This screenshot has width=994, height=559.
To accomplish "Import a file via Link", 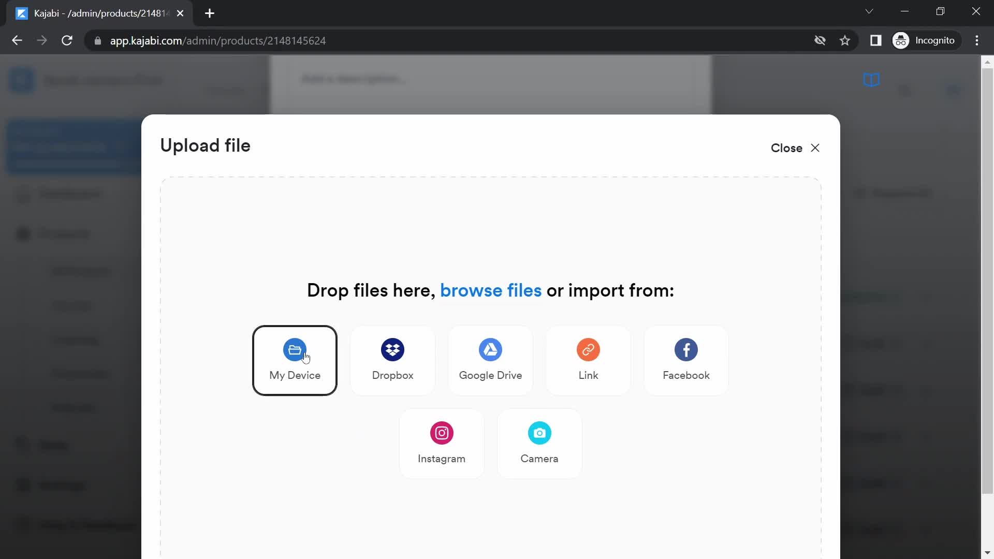I will [x=588, y=360].
